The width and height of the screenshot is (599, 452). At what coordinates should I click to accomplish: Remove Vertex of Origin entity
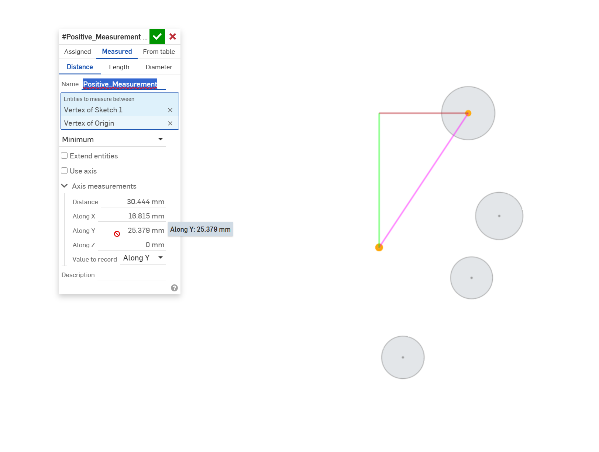pos(170,123)
